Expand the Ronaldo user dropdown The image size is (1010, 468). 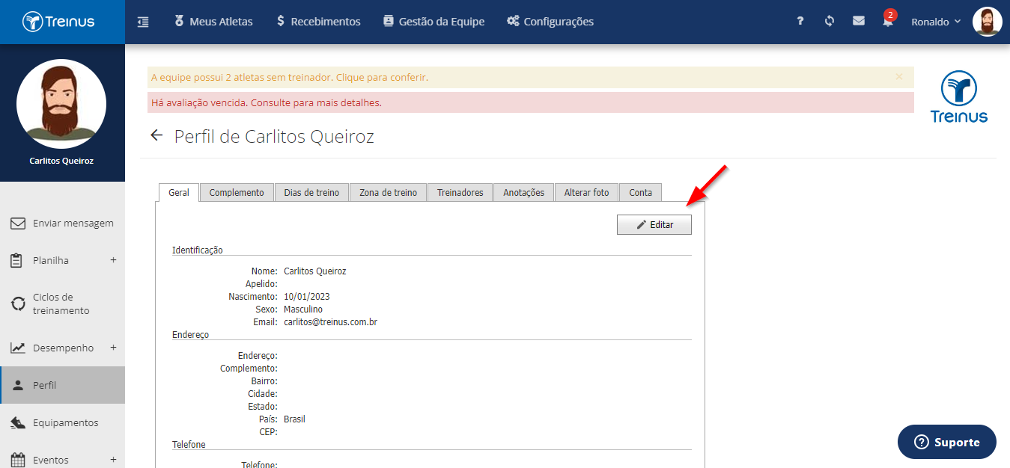point(936,22)
